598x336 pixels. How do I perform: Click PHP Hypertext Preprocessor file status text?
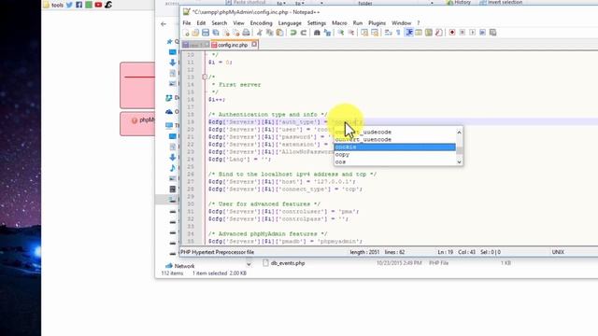218,252
